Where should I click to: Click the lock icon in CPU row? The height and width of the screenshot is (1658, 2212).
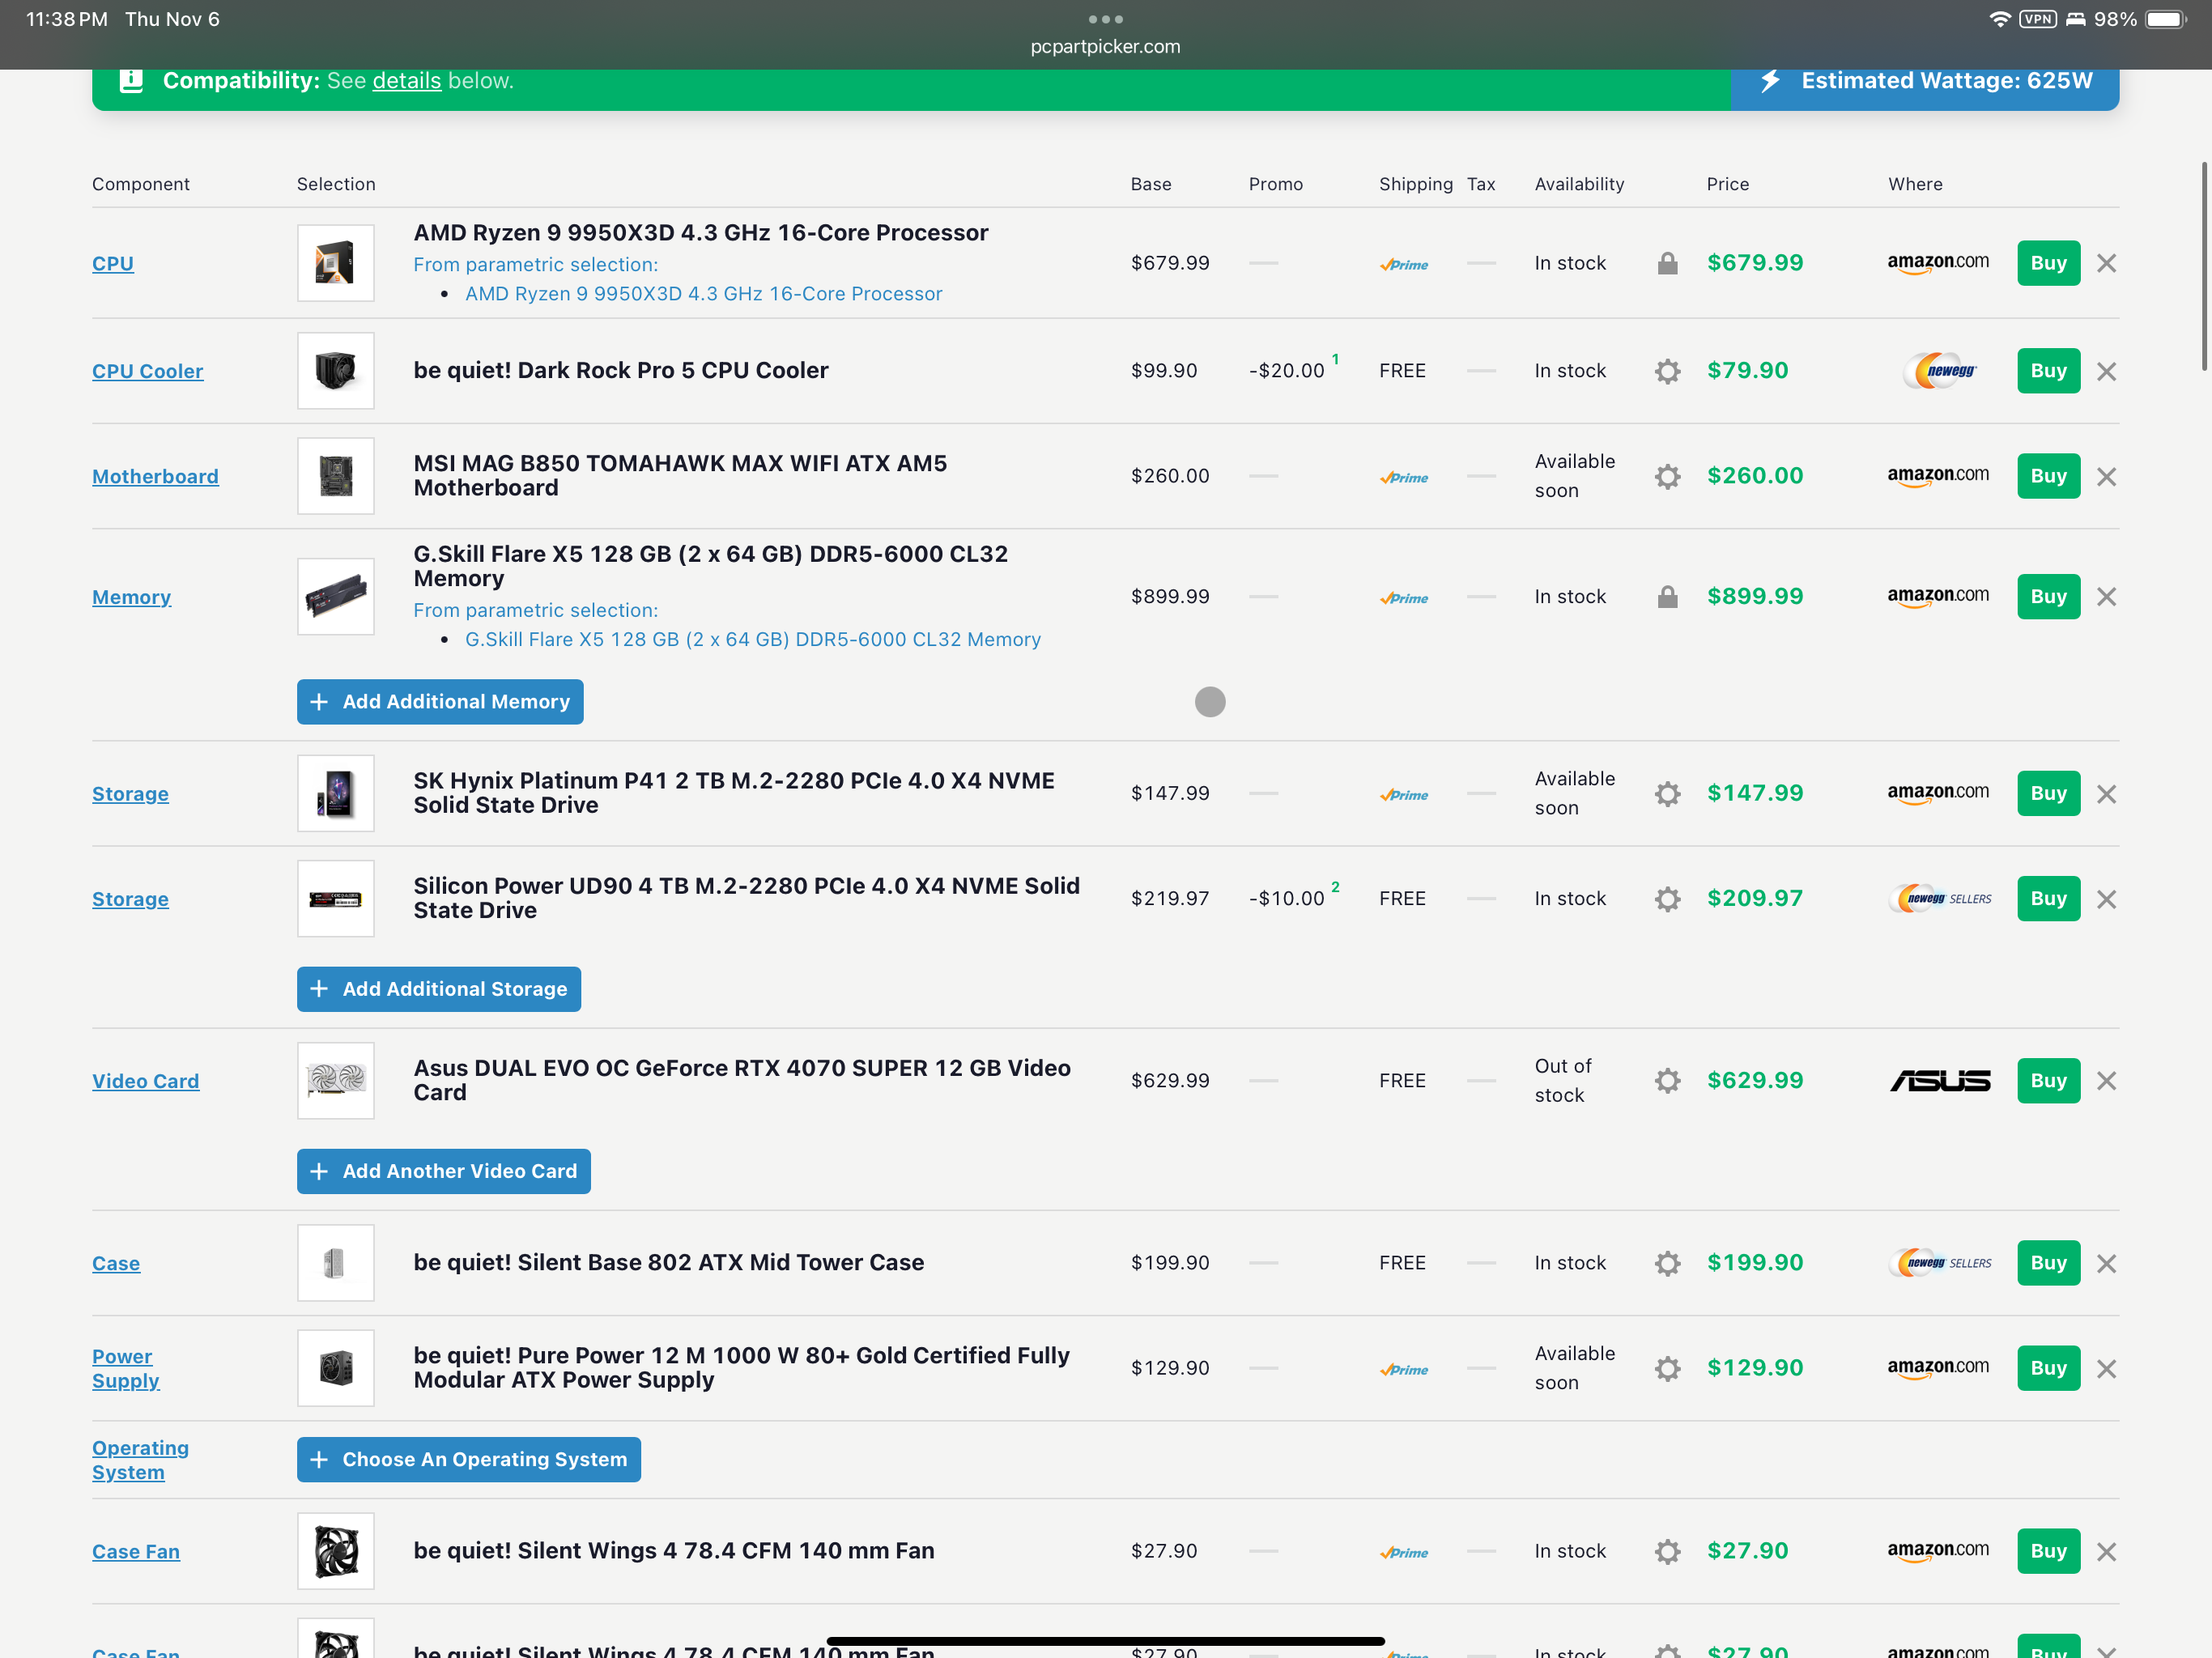click(1667, 263)
